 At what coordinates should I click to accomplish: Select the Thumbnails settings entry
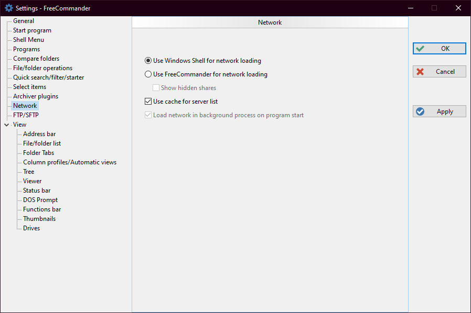[39, 219]
